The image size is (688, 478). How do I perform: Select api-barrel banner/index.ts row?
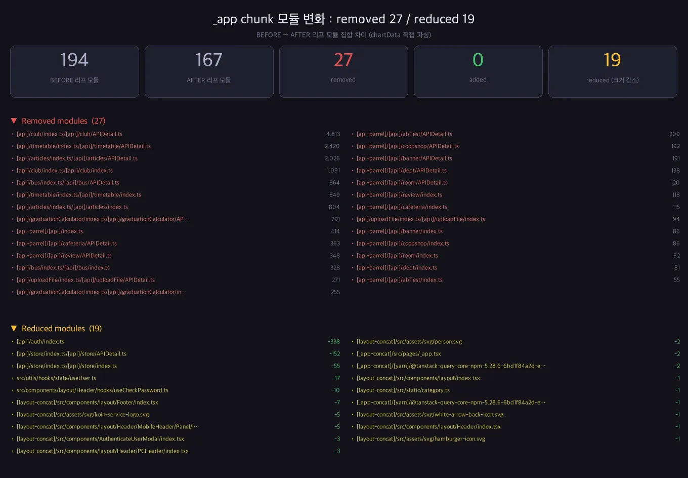515,231
